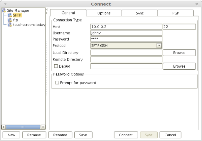Image resolution: width=202 pixels, height=141 pixels.
Task: Create a New site entry
Action: point(11,135)
